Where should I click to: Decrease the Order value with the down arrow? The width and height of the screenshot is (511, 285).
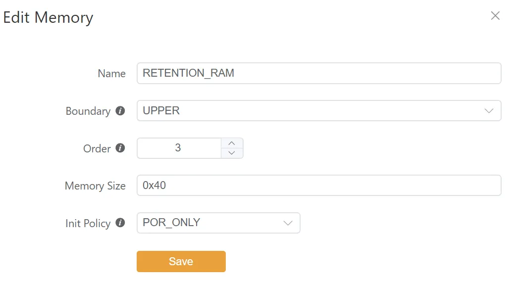(x=231, y=153)
